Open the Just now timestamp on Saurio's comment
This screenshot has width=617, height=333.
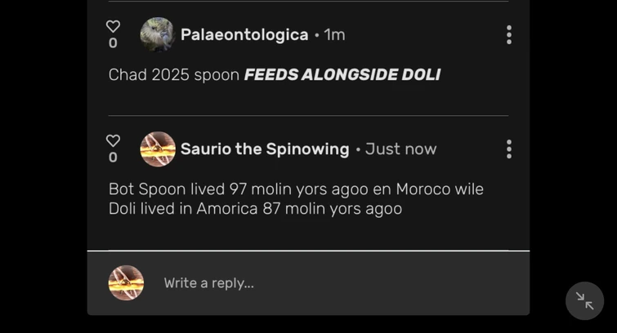coord(400,149)
